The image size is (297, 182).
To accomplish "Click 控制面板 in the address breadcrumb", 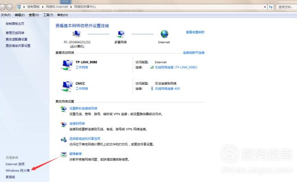I will tap(33, 7).
